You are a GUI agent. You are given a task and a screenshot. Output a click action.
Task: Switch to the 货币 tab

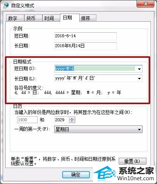point(33,18)
